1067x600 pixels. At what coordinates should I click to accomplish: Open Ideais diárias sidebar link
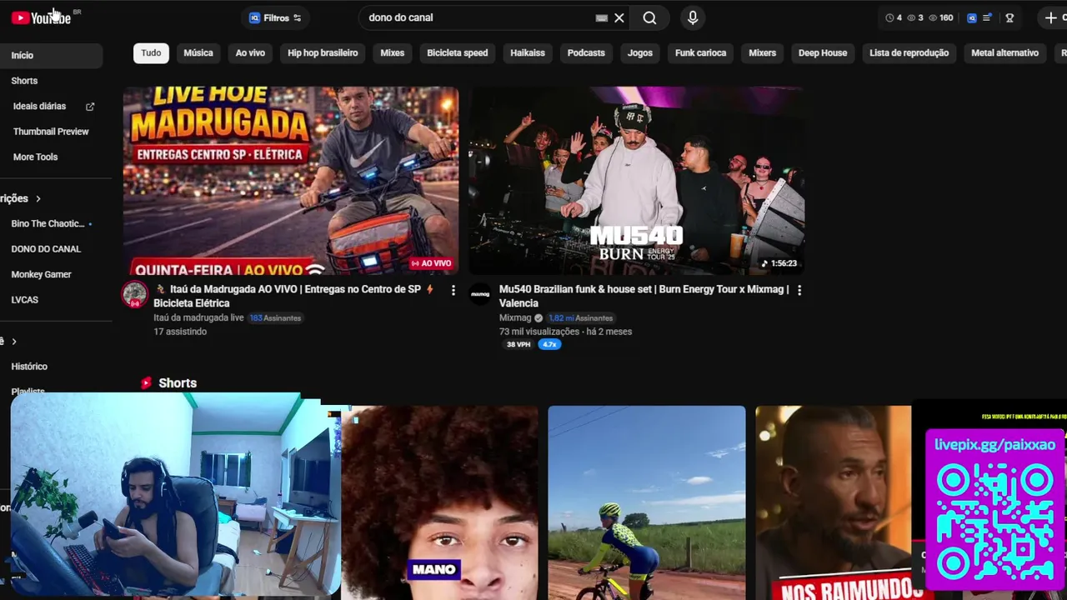(x=39, y=107)
